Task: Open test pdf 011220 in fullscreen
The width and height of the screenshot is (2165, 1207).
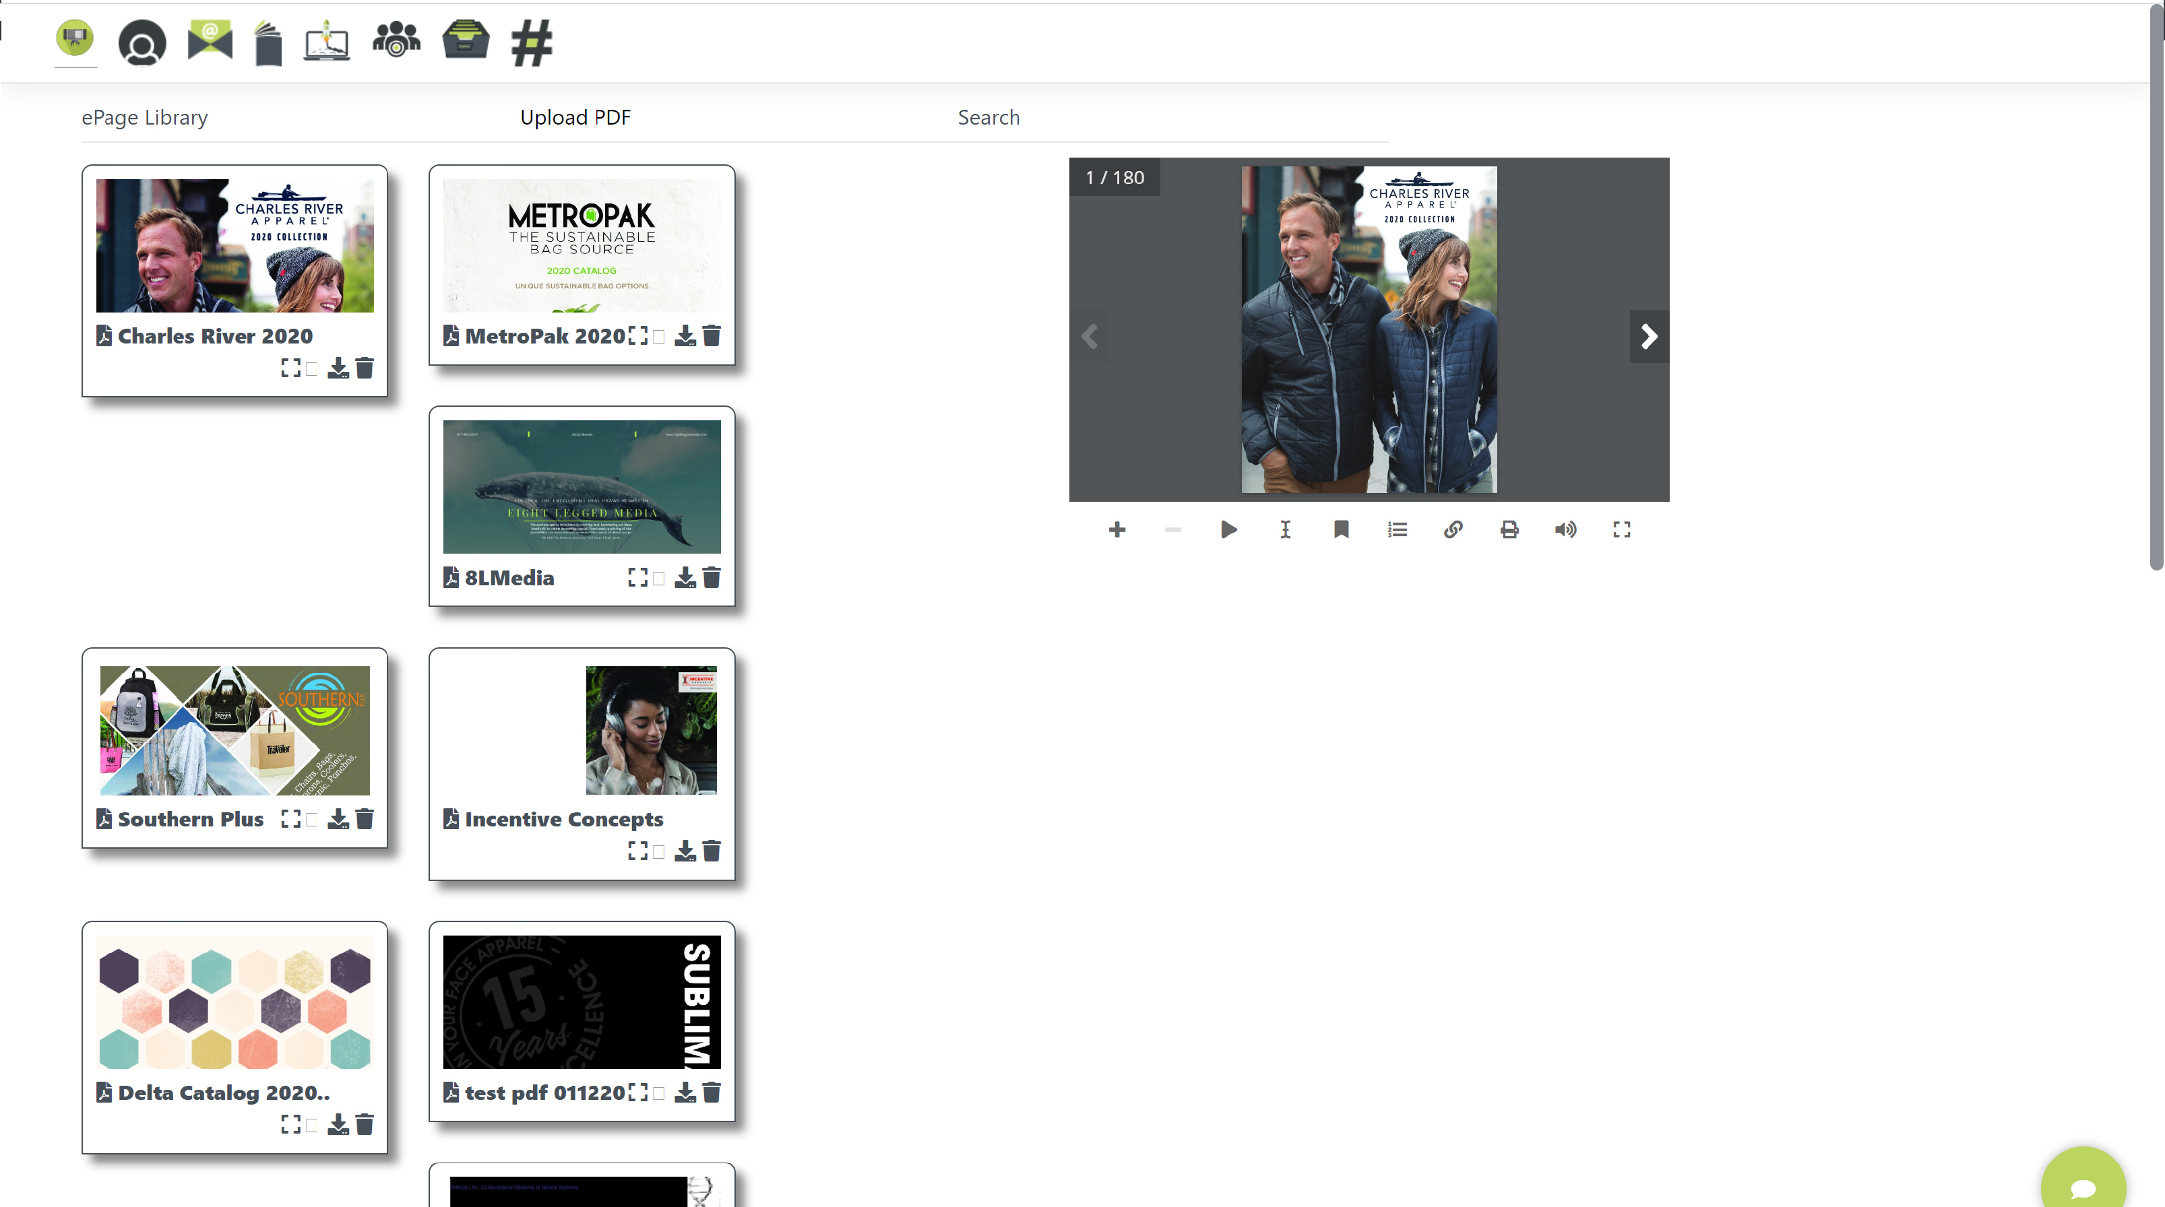Action: 638,1092
